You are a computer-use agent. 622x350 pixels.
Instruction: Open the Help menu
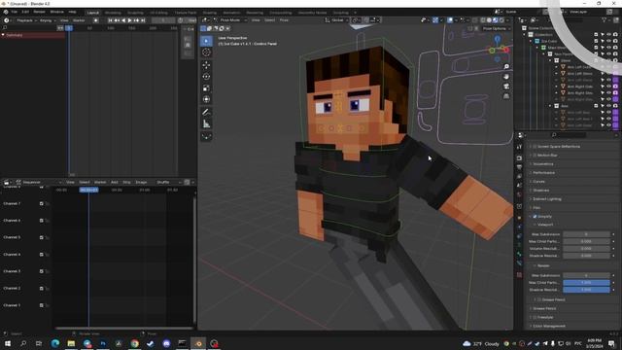(72, 12)
